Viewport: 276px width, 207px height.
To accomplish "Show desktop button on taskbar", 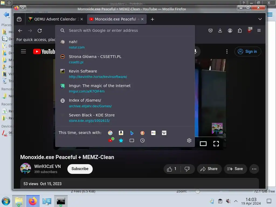I will click(x=269, y=201).
